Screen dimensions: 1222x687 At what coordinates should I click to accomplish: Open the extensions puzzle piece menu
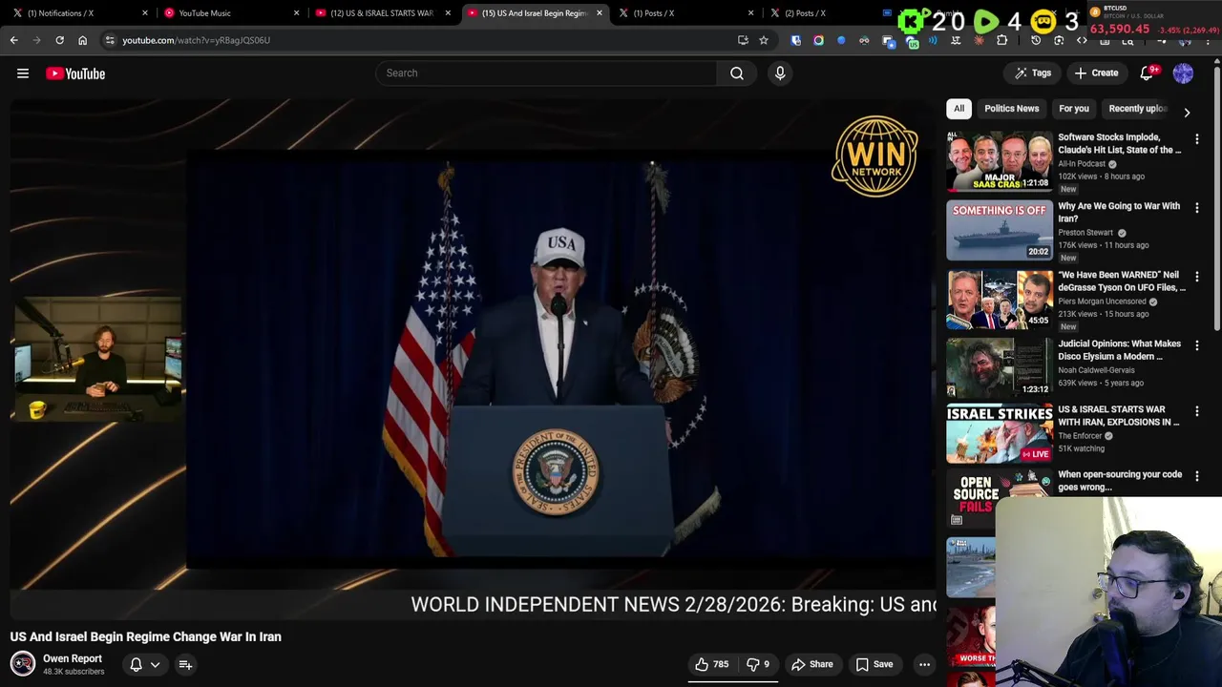click(1001, 40)
